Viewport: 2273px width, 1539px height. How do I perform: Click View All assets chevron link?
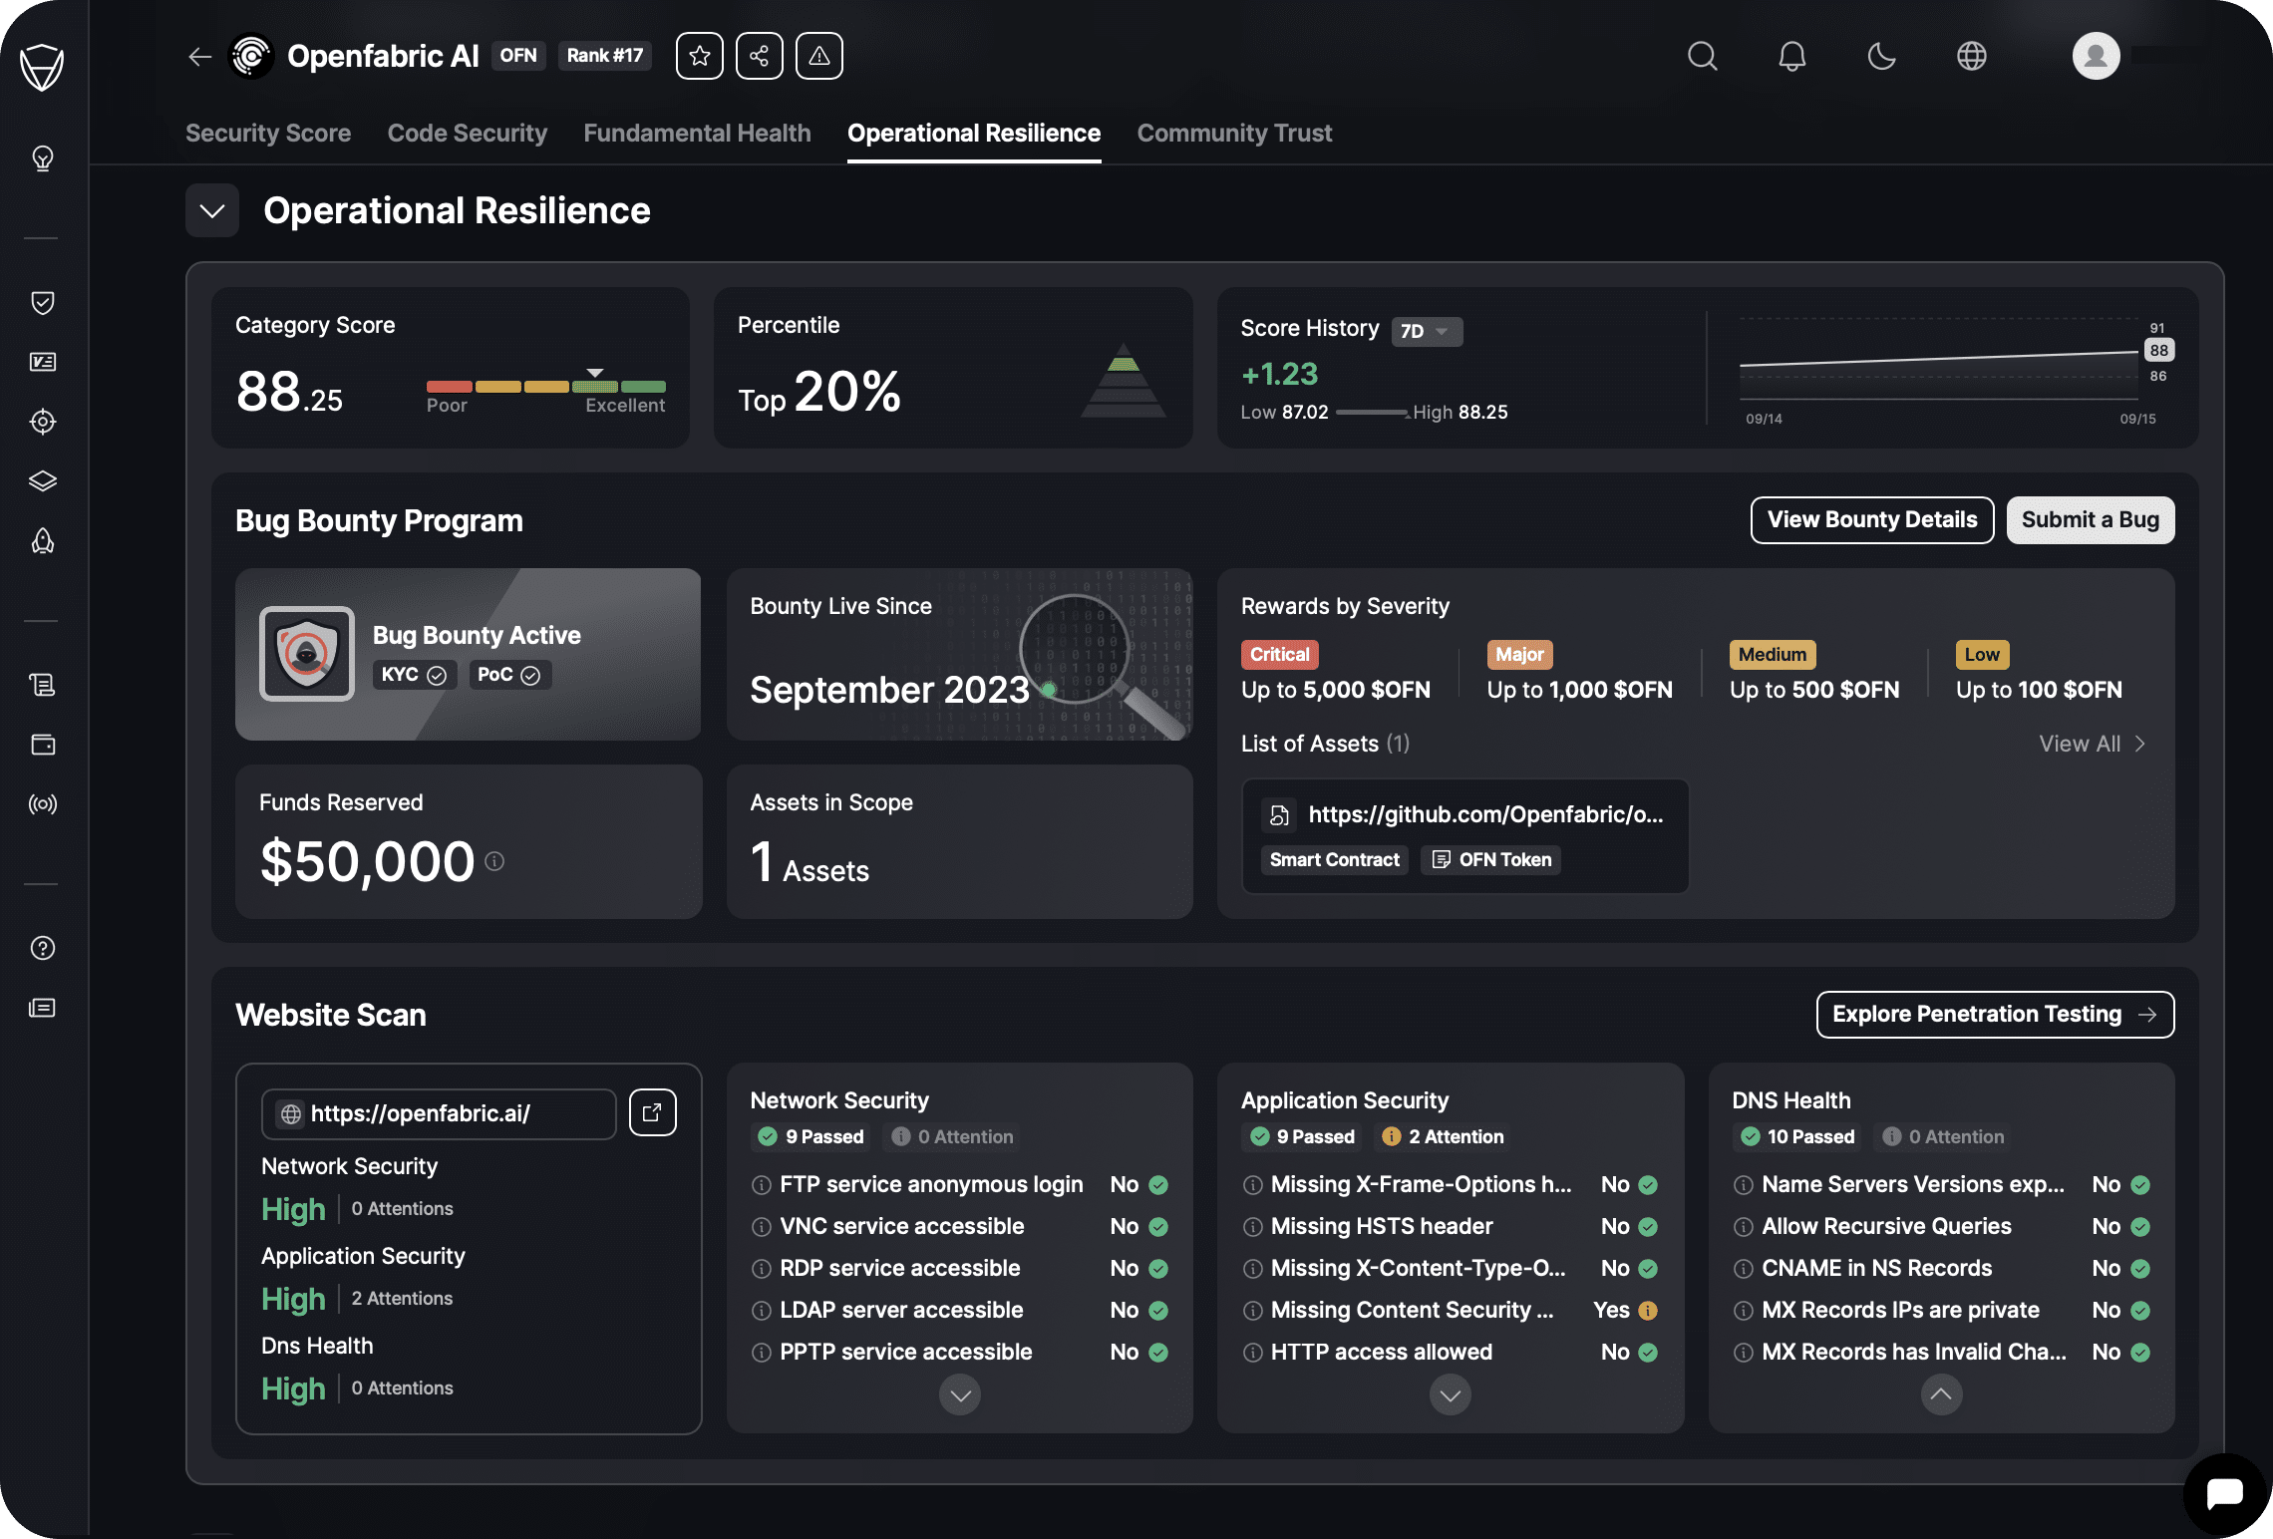[2093, 745]
